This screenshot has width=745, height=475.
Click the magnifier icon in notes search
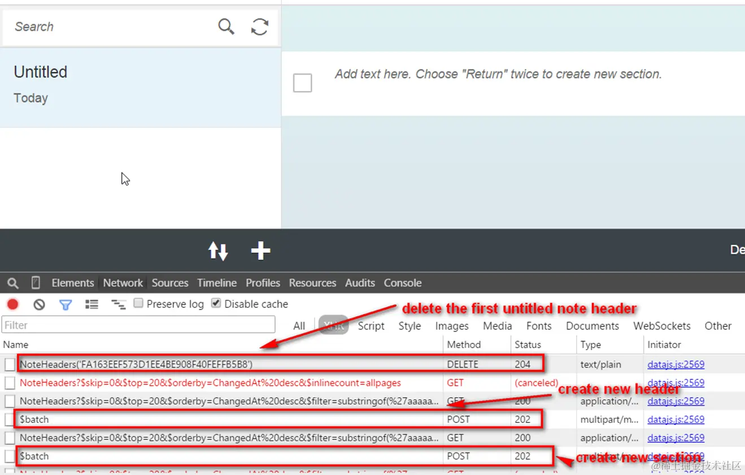coord(226,26)
